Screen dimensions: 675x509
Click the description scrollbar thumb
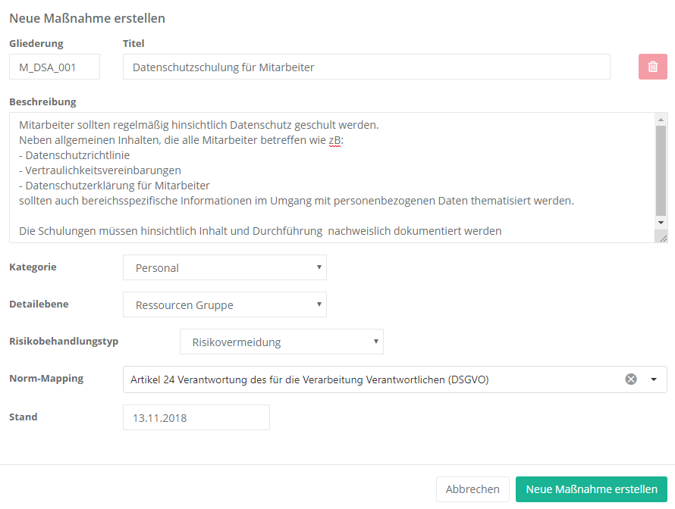click(x=661, y=170)
